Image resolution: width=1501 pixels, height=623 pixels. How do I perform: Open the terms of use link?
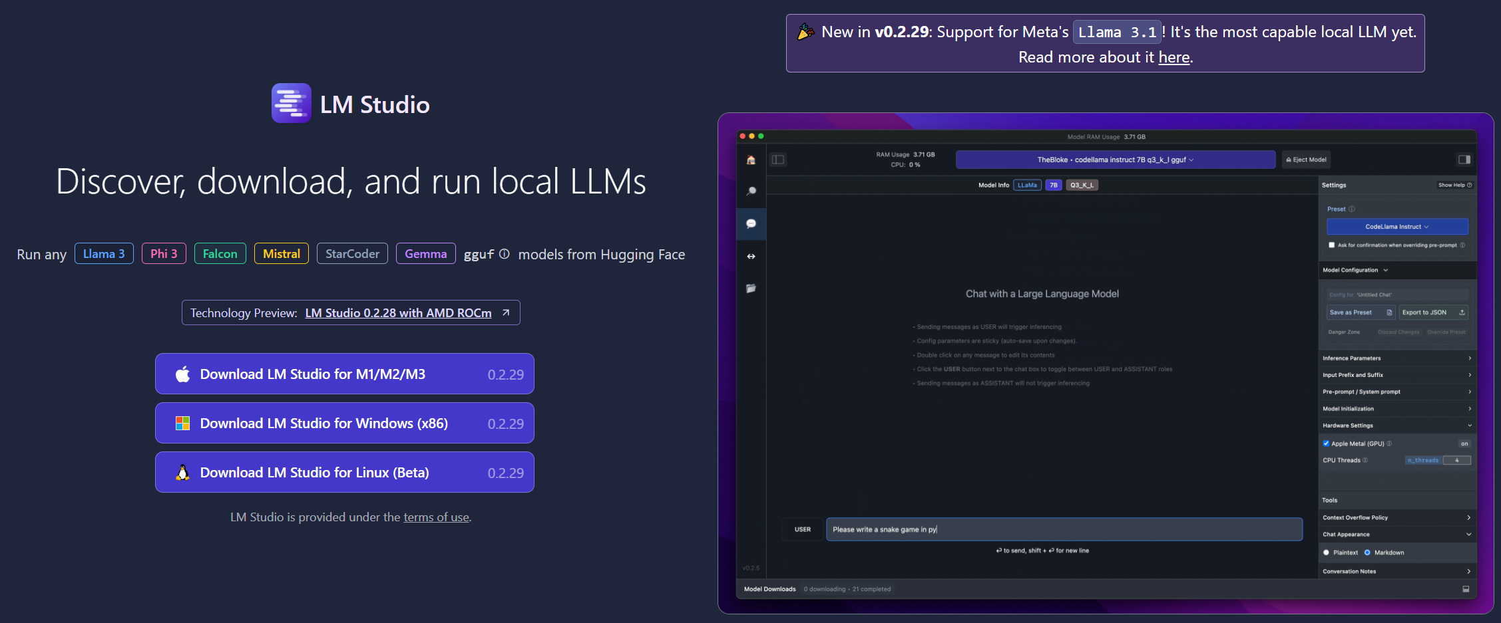436,517
